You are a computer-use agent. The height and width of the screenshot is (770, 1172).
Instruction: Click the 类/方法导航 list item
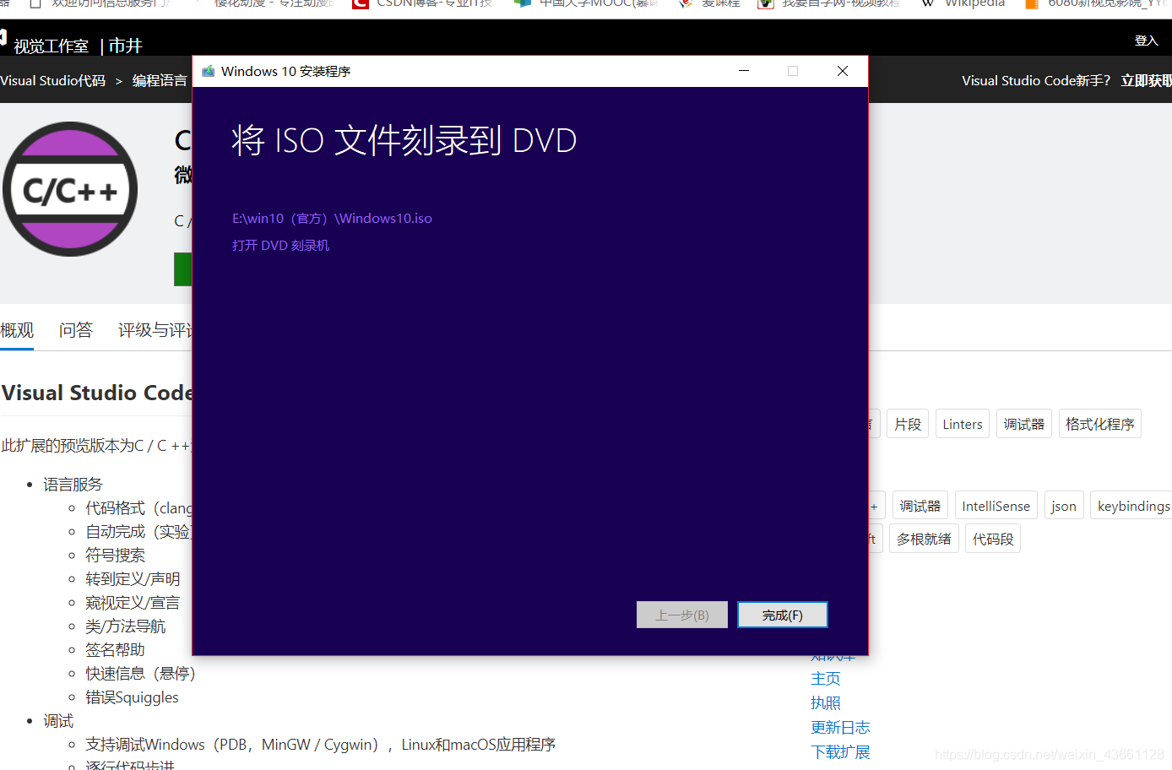tap(125, 626)
